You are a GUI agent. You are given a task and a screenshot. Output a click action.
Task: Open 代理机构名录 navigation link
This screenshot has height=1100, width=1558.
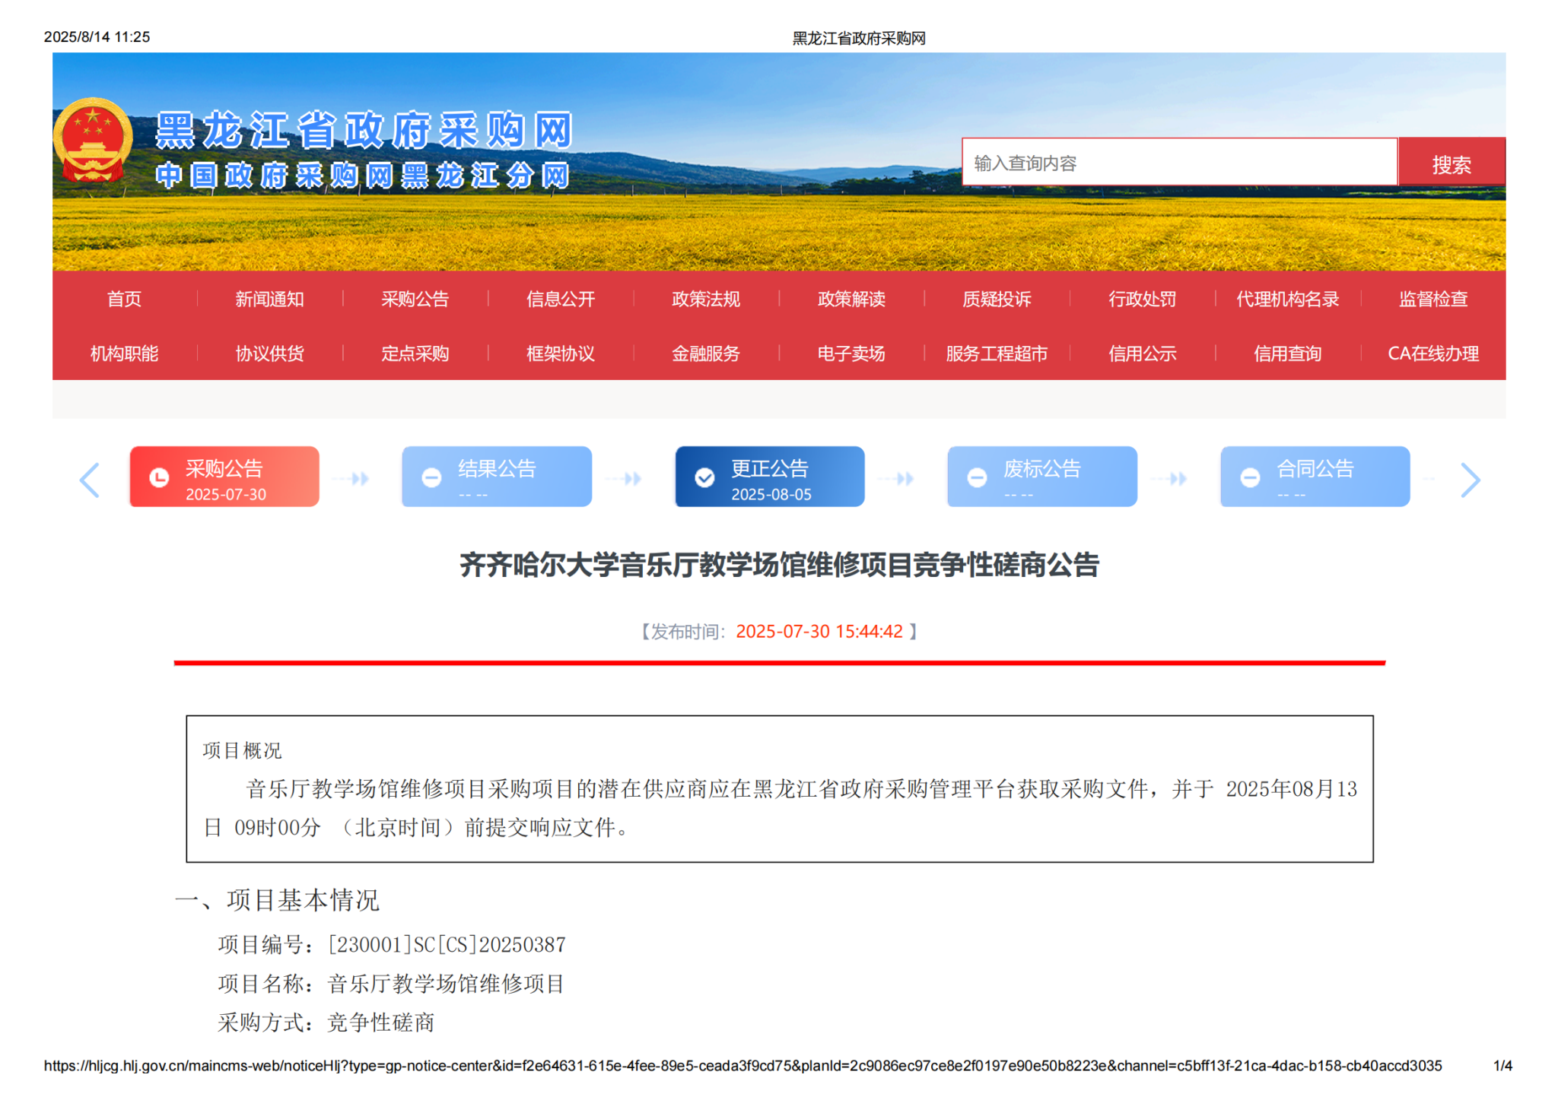click(1287, 299)
